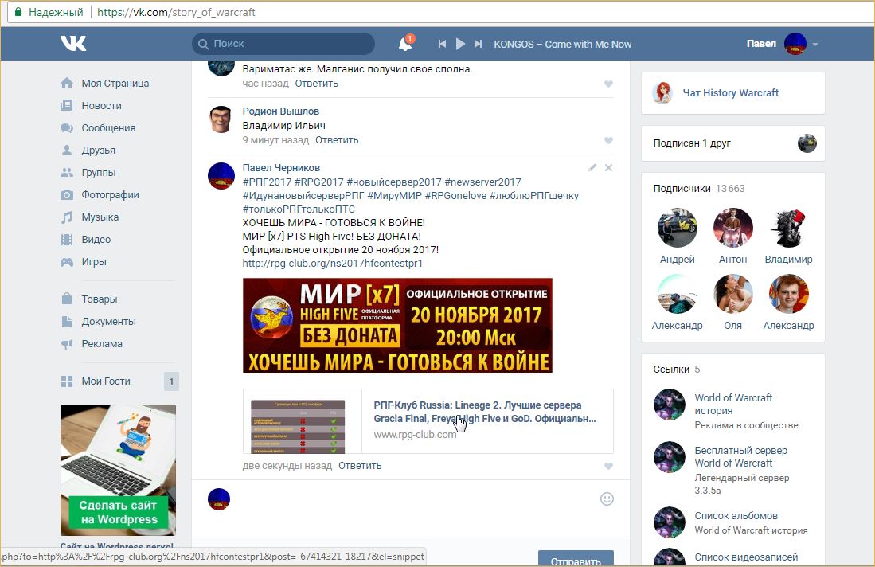The image size is (875, 567).
Task: Skip to the next audio track
Action: (479, 45)
